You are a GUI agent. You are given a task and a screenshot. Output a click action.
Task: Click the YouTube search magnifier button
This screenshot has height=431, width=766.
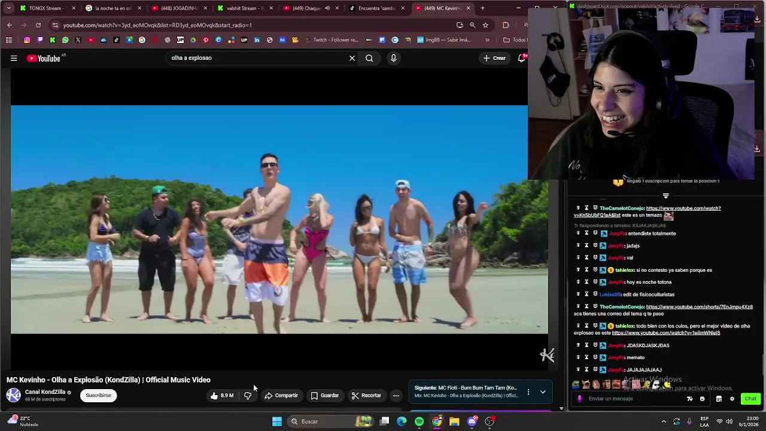pos(369,58)
